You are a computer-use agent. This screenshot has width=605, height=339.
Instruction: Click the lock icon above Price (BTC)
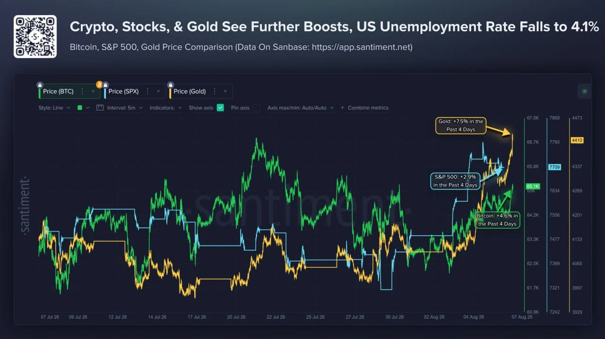(40, 85)
